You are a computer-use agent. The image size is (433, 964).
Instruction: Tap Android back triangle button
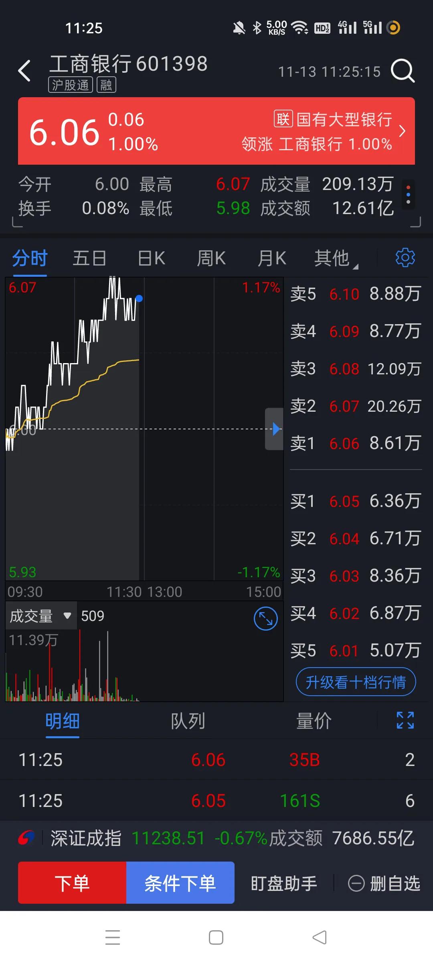(320, 937)
